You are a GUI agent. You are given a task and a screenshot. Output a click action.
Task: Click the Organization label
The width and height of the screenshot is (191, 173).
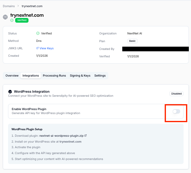pos(108,33)
